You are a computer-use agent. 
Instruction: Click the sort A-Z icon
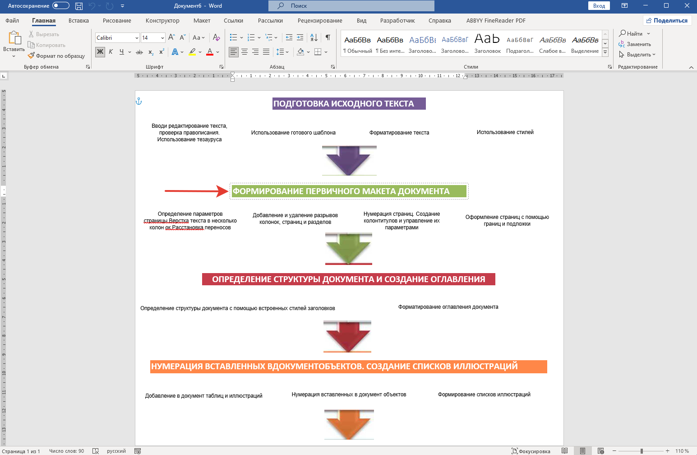(x=314, y=37)
